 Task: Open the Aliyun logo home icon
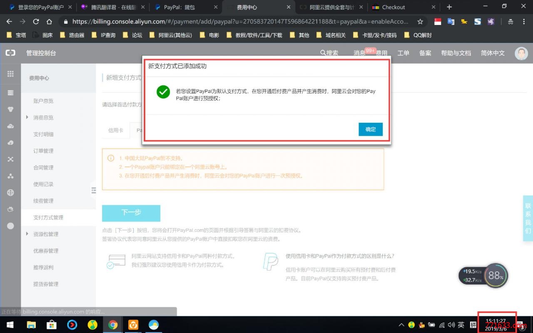pyautogui.click(x=10, y=53)
